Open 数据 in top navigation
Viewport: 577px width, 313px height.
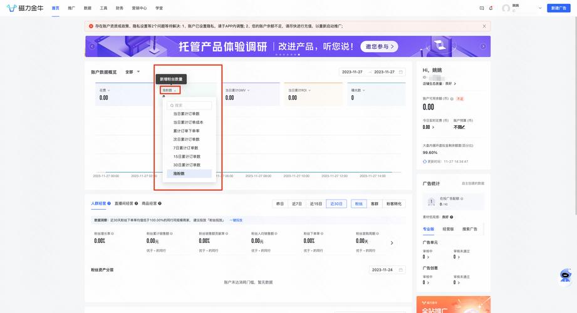(88, 8)
